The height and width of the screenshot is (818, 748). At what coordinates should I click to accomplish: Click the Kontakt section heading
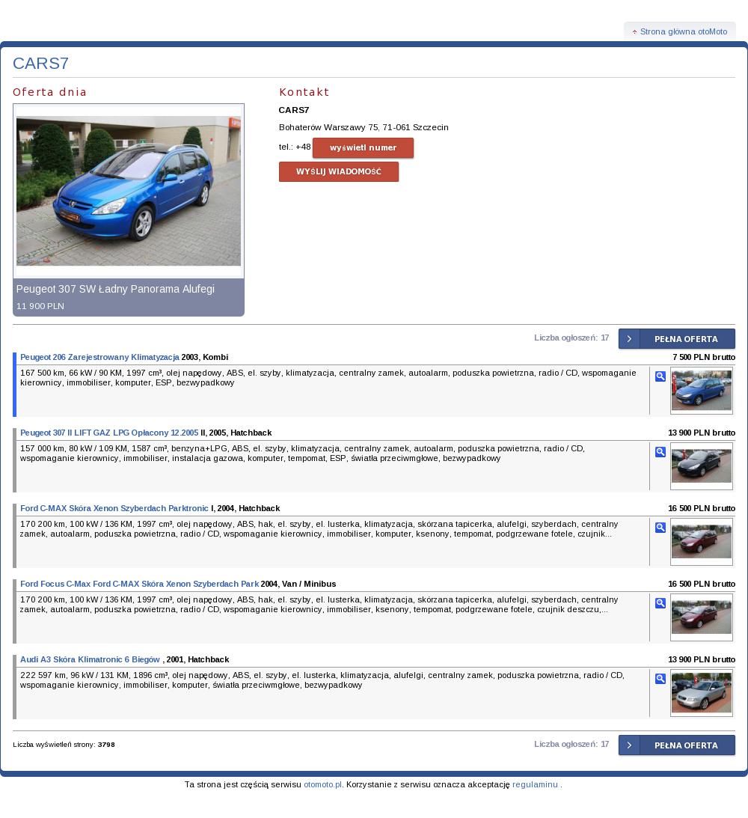pyautogui.click(x=304, y=92)
